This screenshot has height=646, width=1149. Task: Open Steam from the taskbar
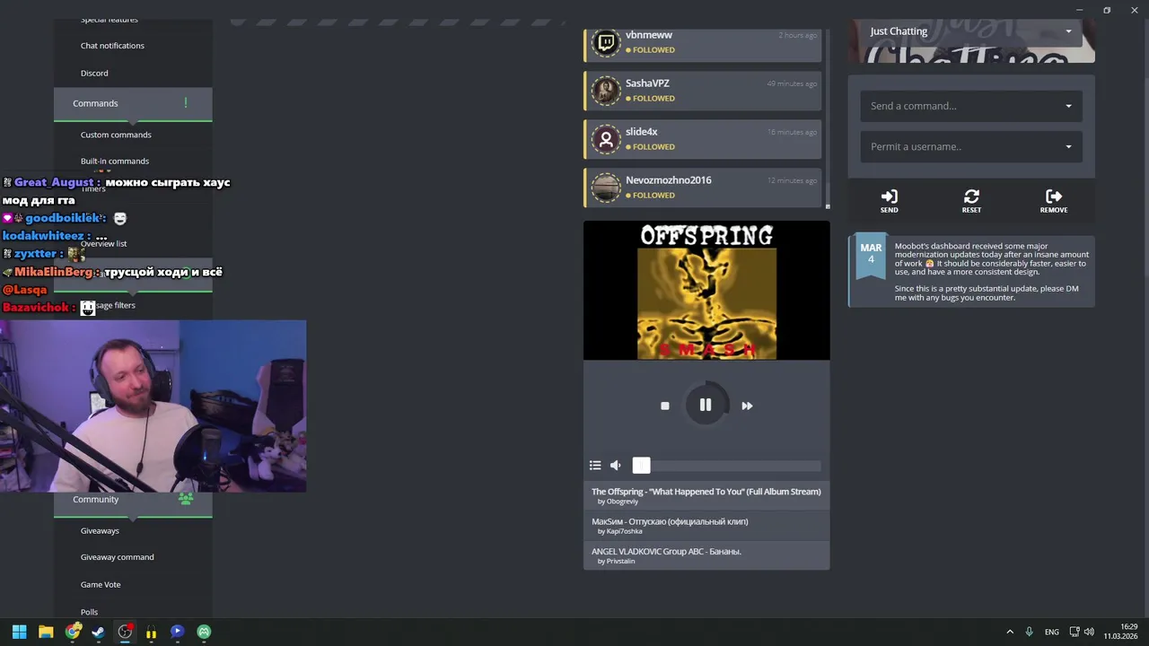click(x=98, y=632)
